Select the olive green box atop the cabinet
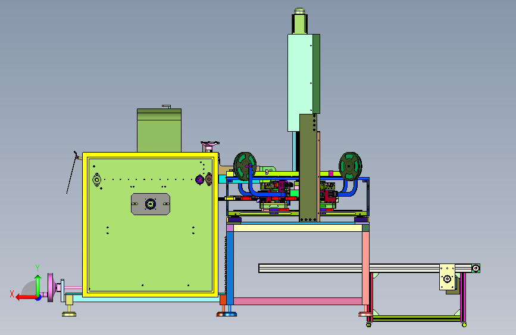Viewport: 516px width, 335px height. click(x=159, y=130)
